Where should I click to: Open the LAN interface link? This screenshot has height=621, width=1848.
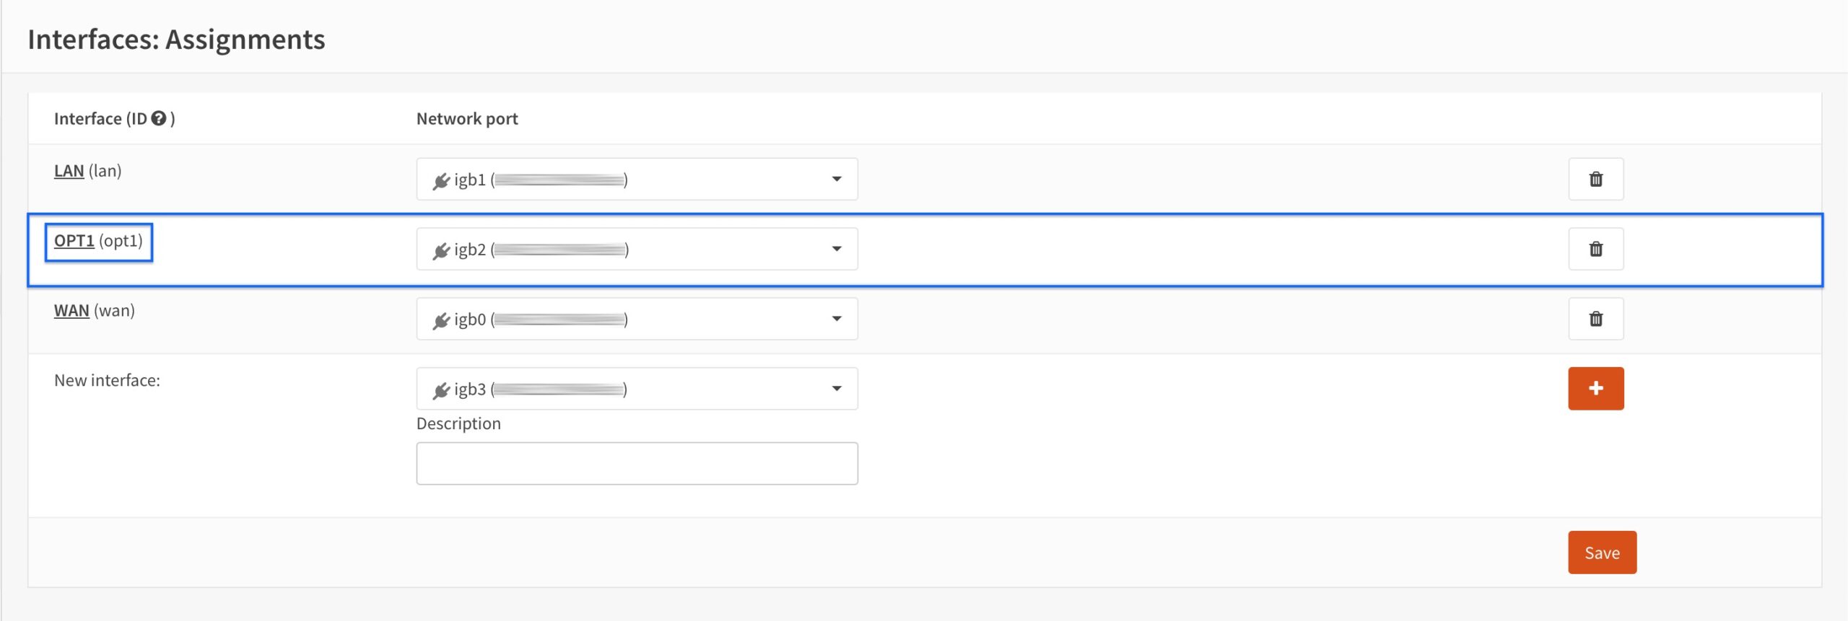click(x=69, y=171)
